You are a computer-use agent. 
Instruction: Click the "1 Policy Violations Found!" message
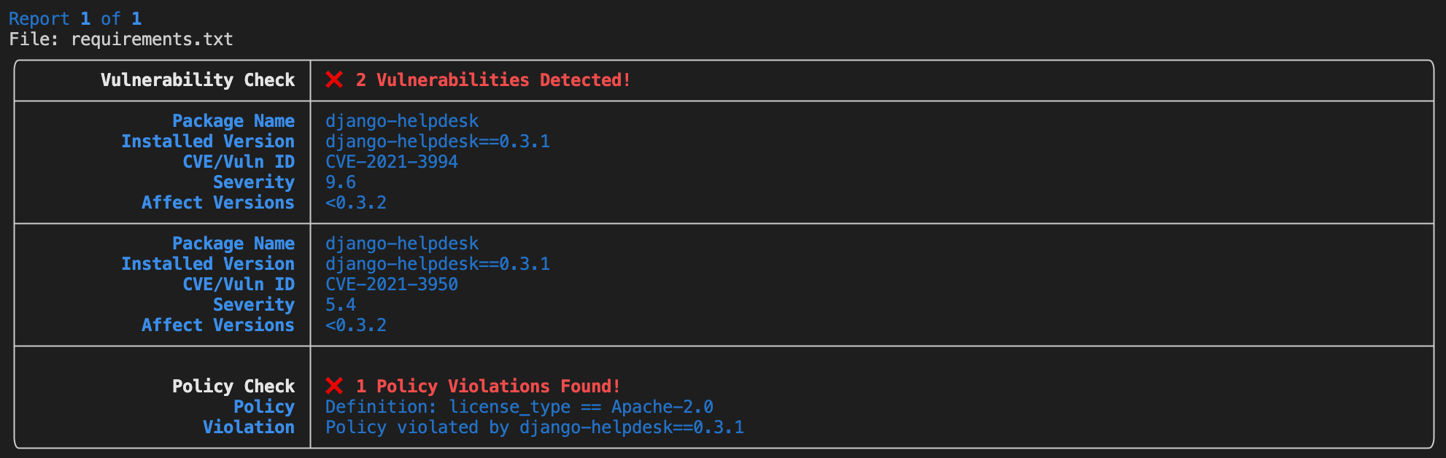coord(488,386)
